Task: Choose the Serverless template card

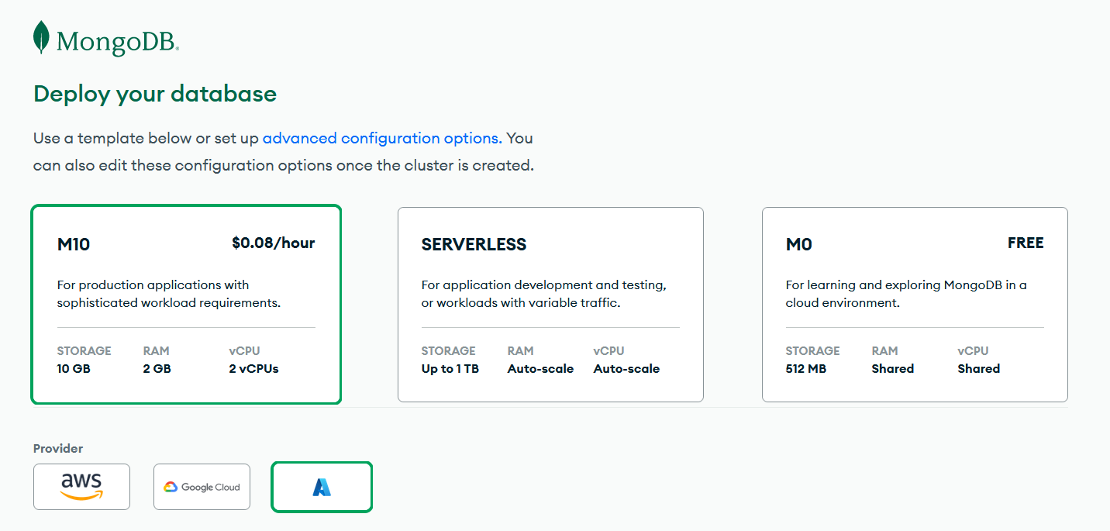Action: pyautogui.click(x=550, y=305)
